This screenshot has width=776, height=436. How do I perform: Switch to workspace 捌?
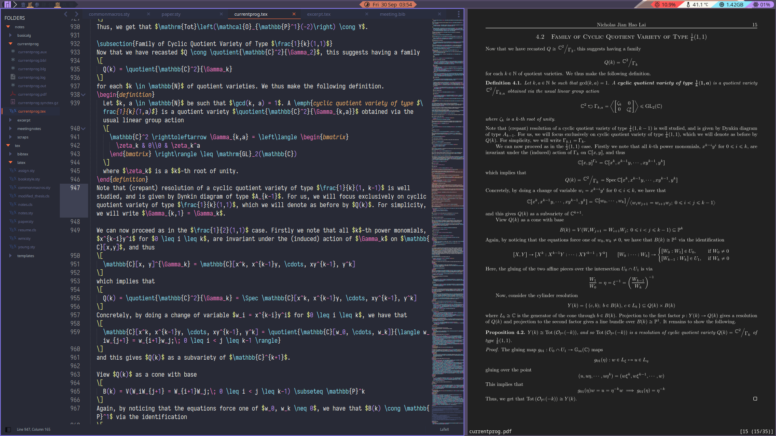click(57, 5)
